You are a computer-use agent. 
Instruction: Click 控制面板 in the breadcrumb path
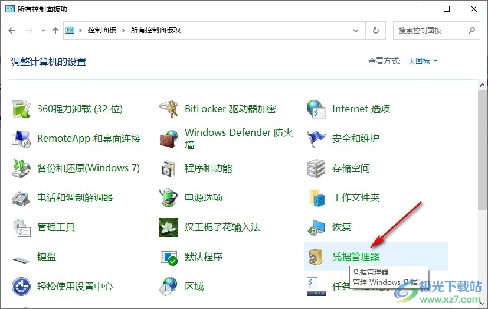tap(101, 30)
